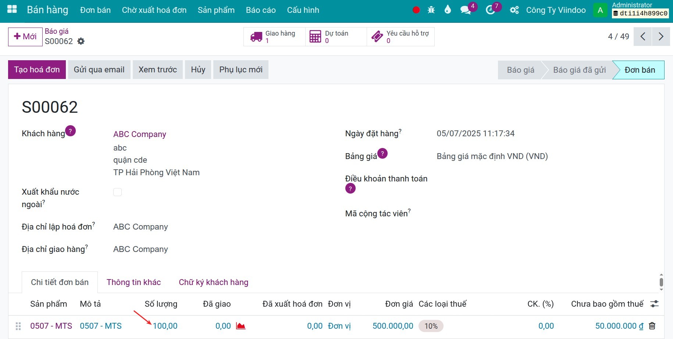Viewport: 673px width, 339px height.
Task: Go to previous record arrow
Action: click(642, 36)
